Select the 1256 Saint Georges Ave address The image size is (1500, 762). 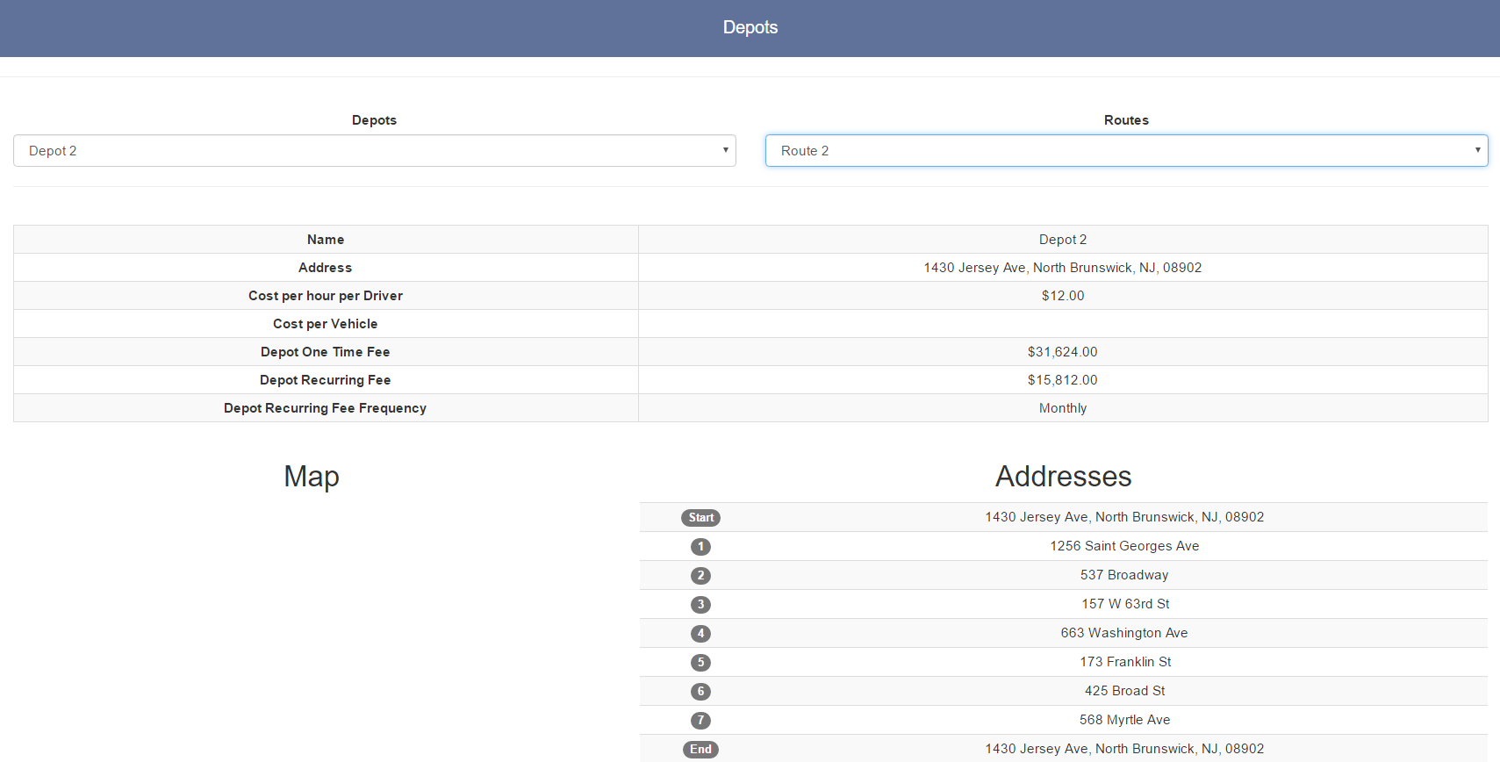(1124, 546)
